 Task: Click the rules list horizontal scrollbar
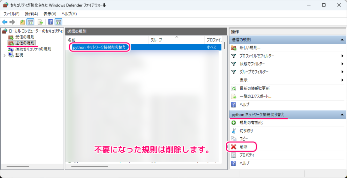90,166
